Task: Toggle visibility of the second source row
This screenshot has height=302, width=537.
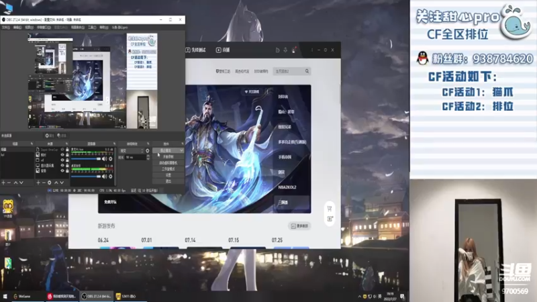Action: (x=62, y=155)
